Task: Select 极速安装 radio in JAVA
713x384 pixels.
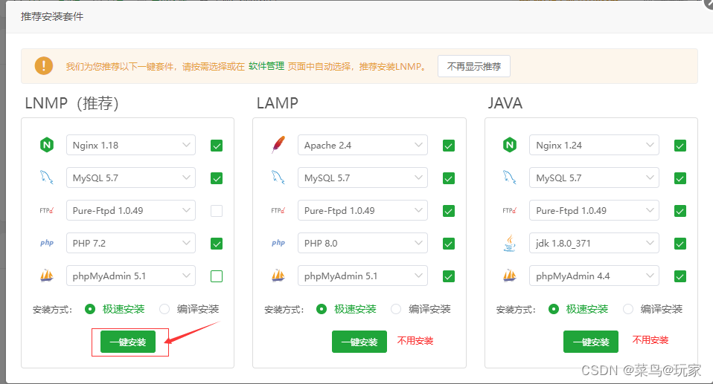Action: pyautogui.click(x=554, y=309)
